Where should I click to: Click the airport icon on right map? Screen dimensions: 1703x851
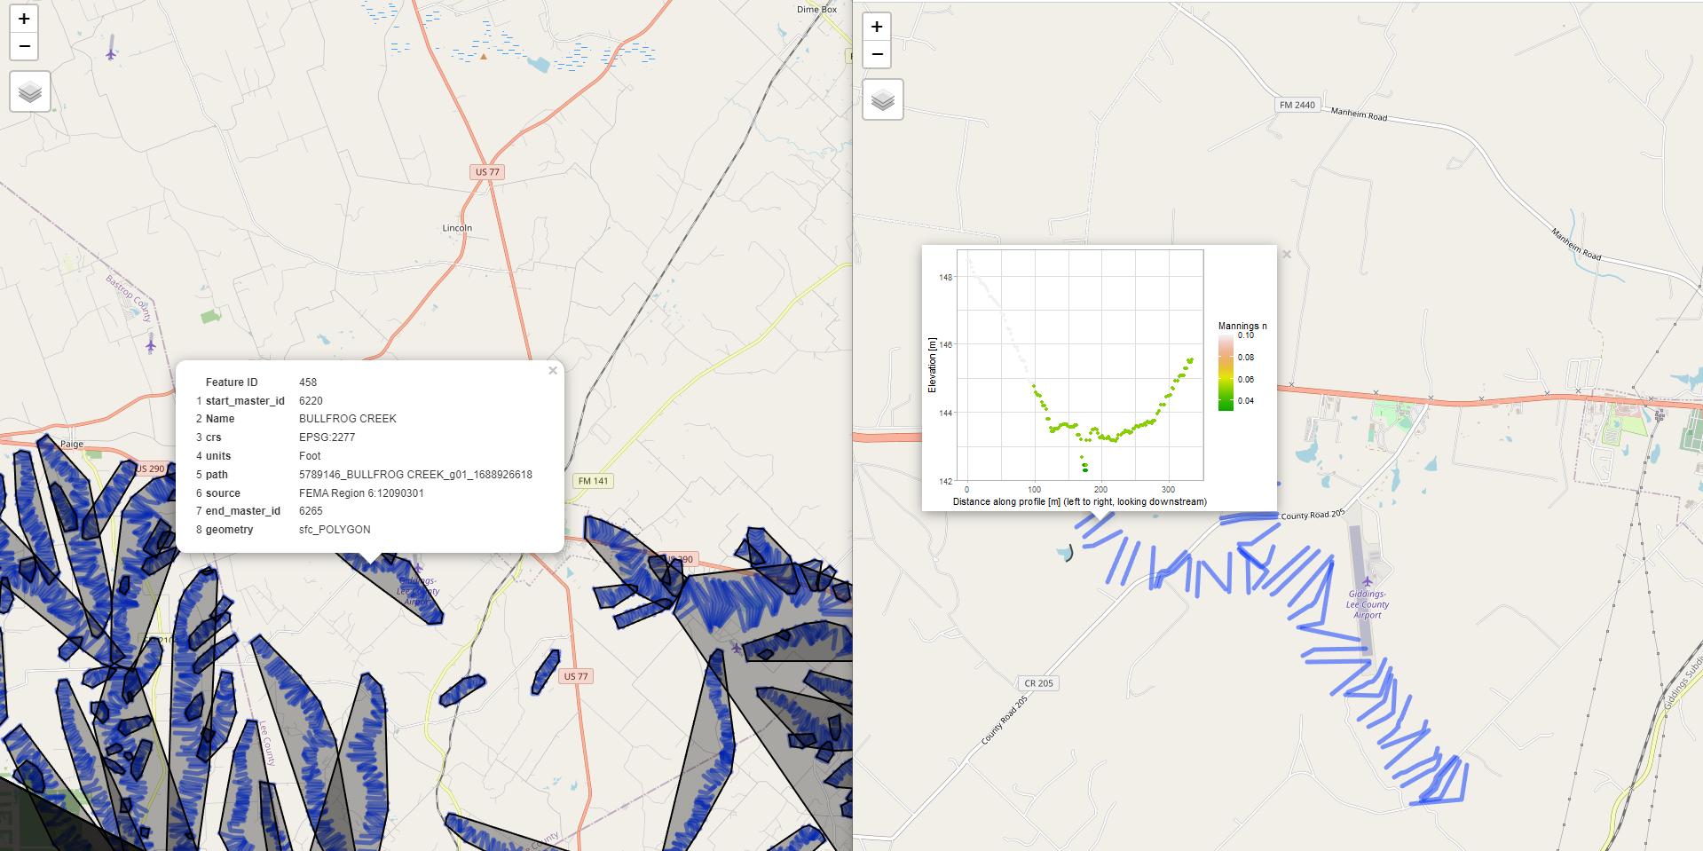[1367, 582]
